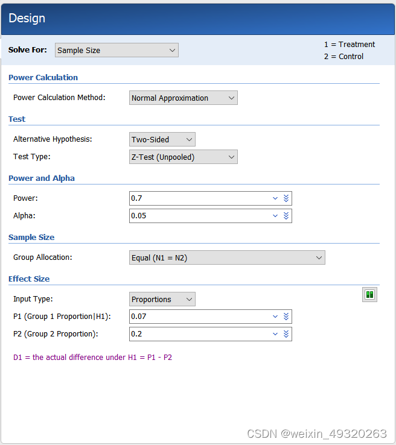The image size is (396, 445).
Task: Click double-chevron icon next to Alpha field
Action: 286,216
